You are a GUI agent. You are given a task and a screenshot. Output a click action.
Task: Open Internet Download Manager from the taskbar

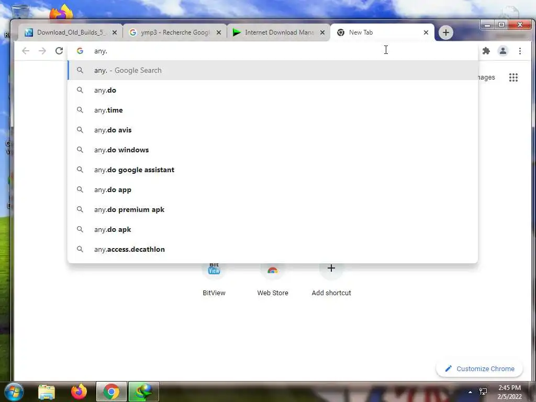click(x=143, y=392)
